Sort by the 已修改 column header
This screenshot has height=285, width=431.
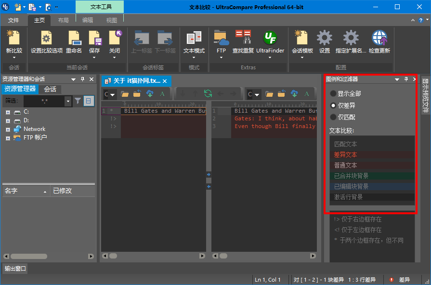click(73, 191)
